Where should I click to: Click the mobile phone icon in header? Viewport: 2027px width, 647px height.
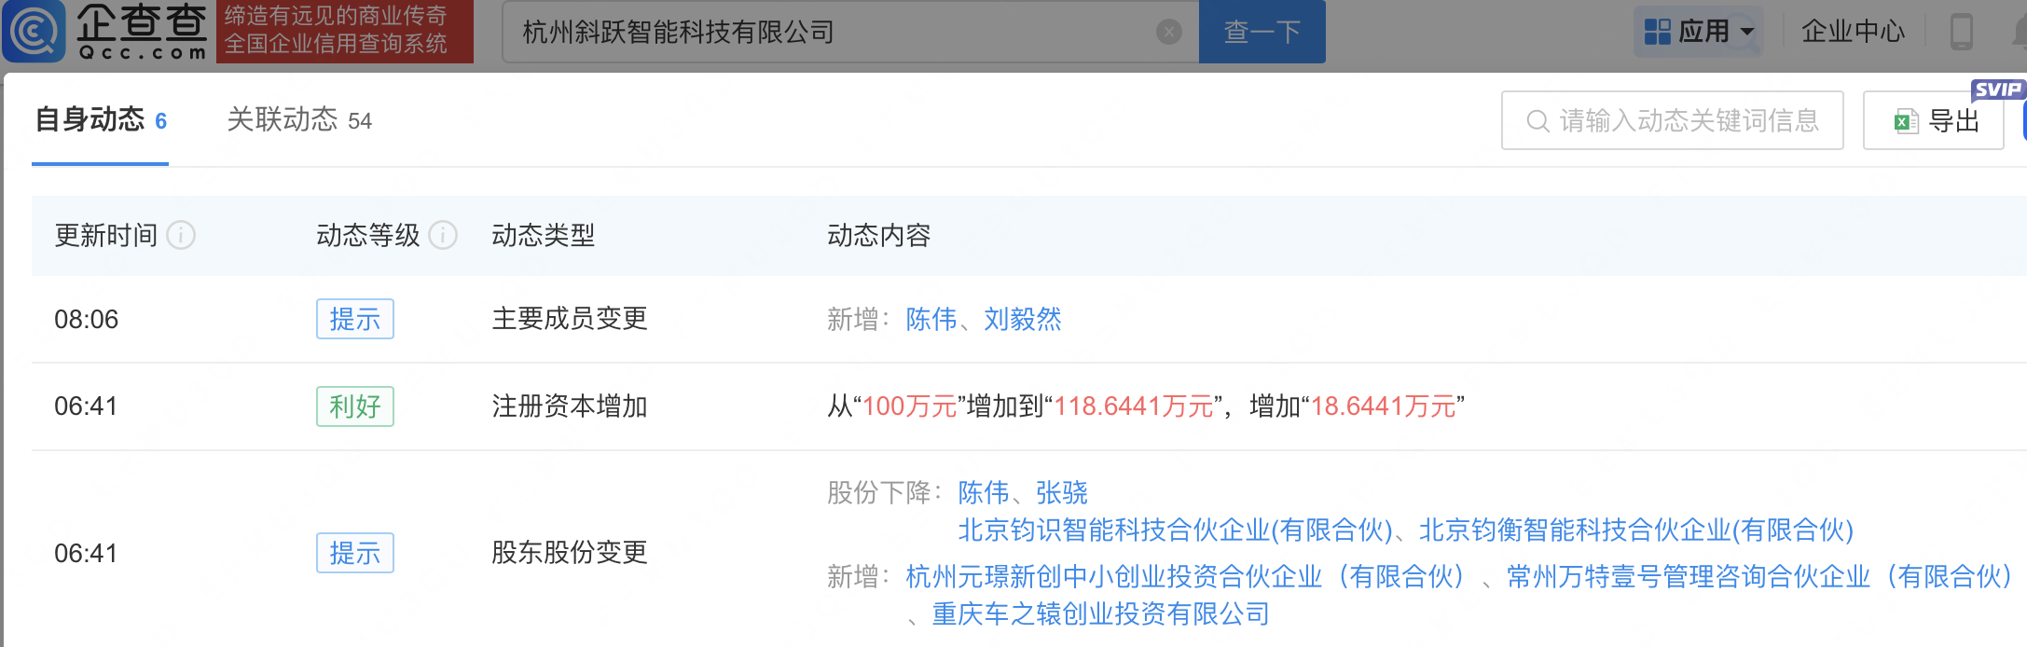point(1961,32)
